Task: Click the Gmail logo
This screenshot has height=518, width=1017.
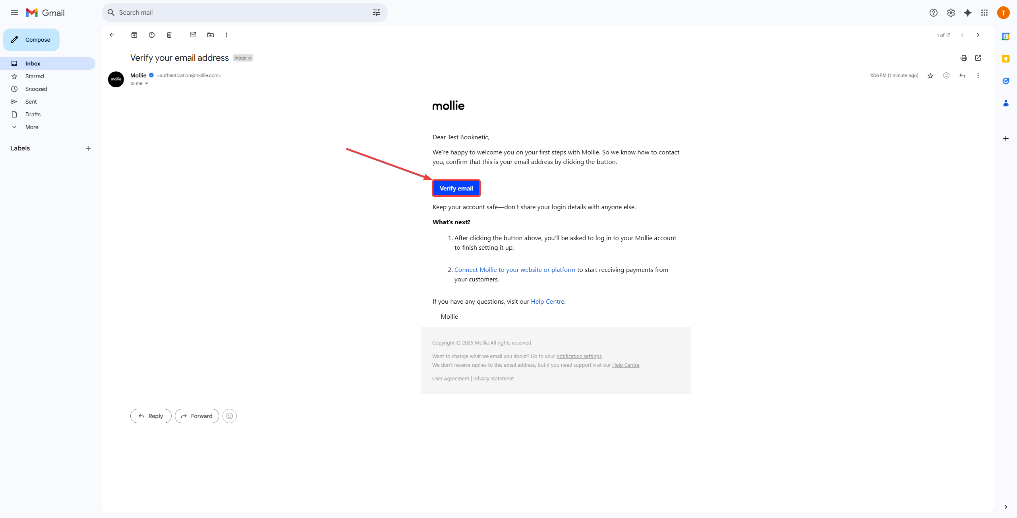Action: pos(45,13)
